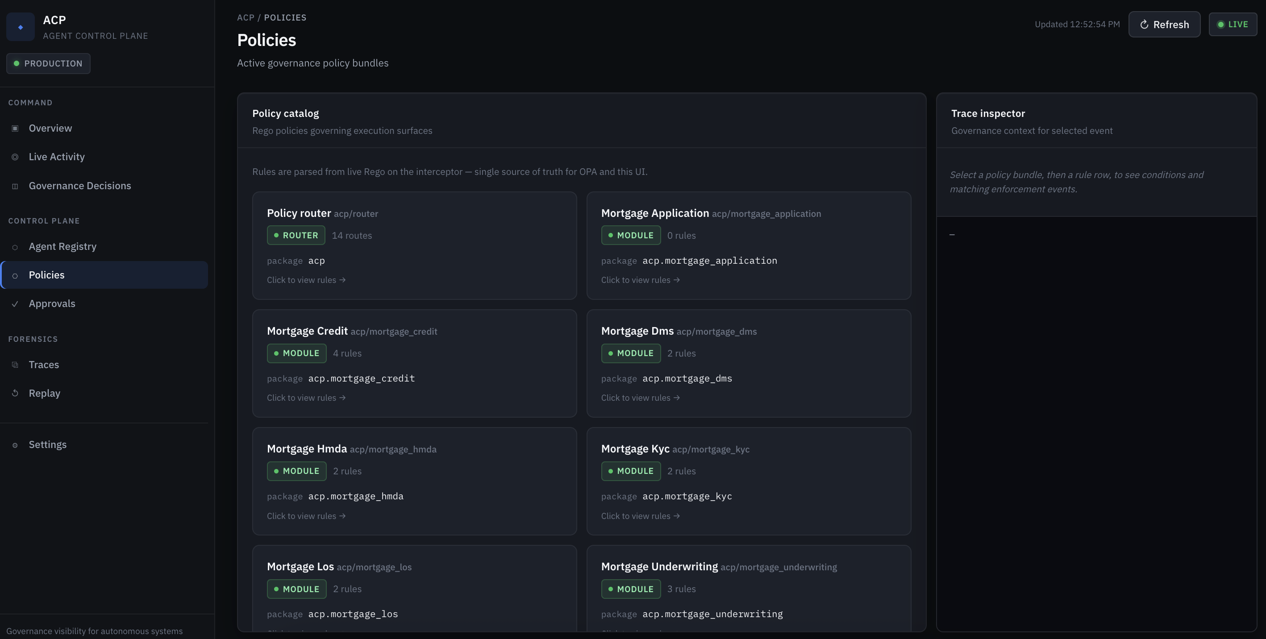Open Policy router 'Click to view rules'

(x=306, y=280)
